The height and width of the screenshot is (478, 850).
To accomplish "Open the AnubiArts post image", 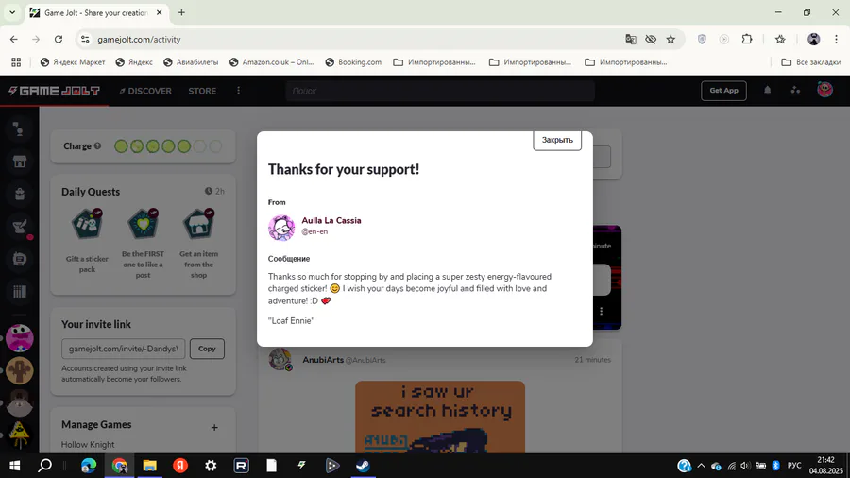I will click(440, 417).
